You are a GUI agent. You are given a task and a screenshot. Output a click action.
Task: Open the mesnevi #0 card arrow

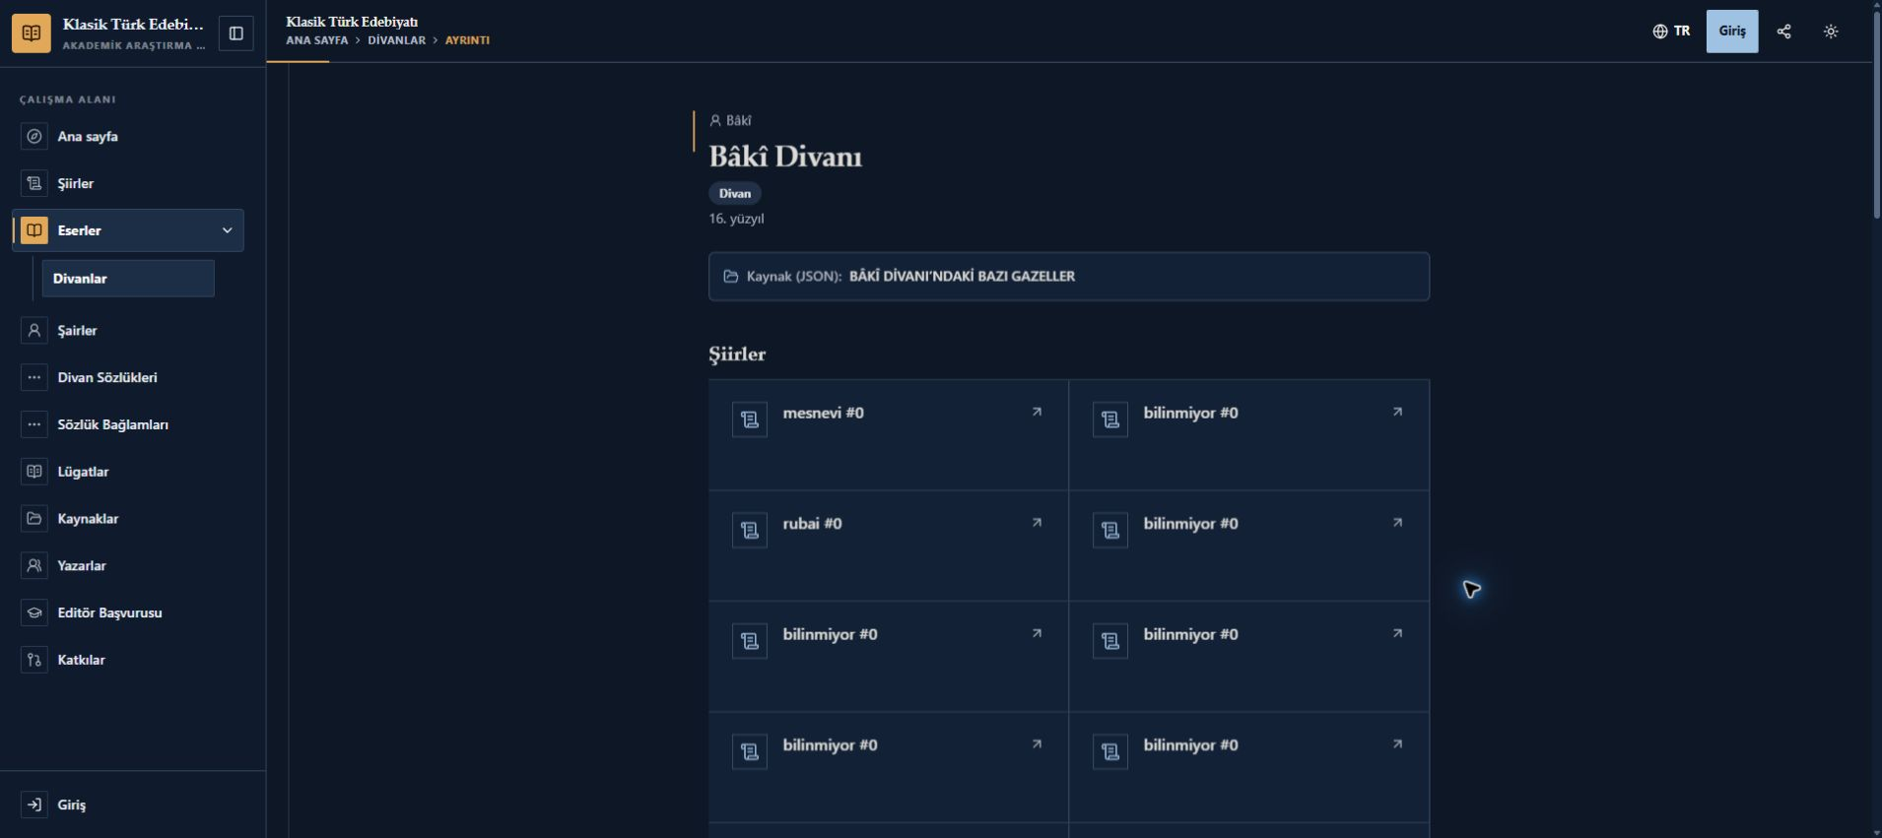click(1037, 413)
